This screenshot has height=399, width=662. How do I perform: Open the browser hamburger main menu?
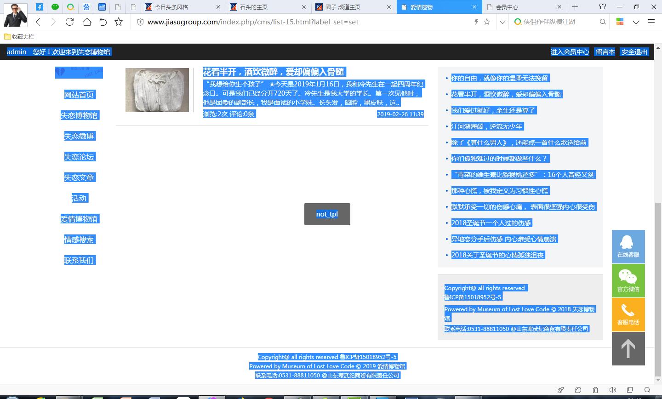[x=651, y=22]
